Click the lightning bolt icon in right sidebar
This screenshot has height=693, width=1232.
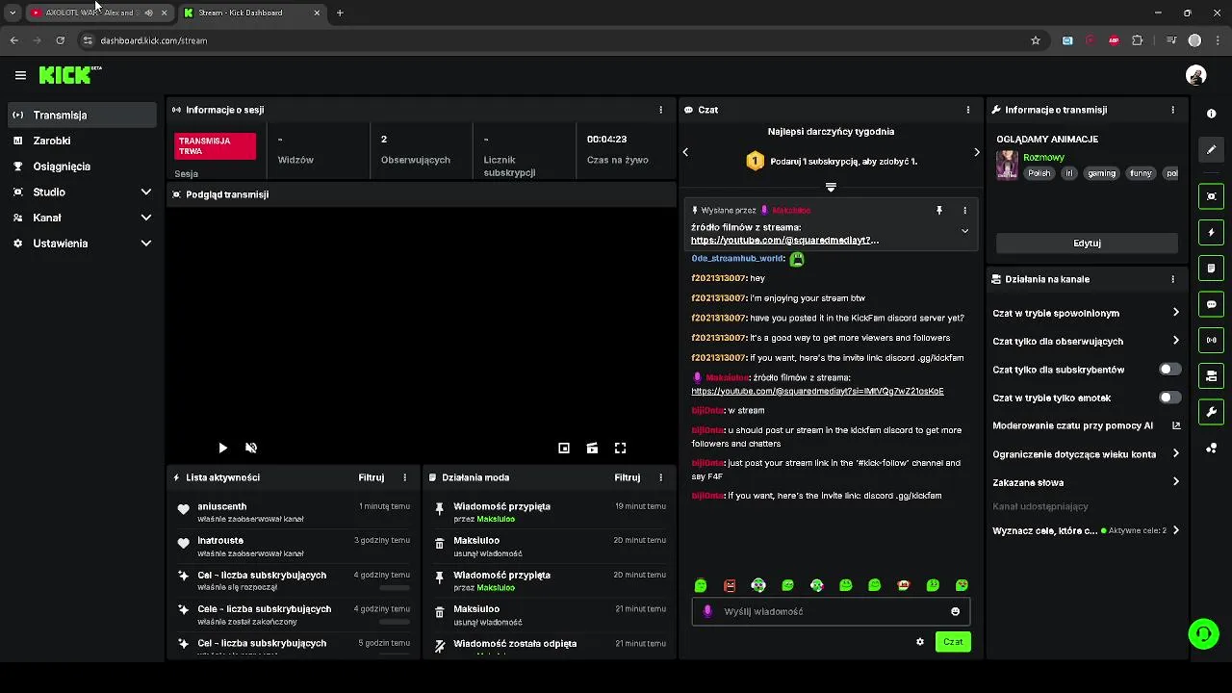coord(1211,232)
